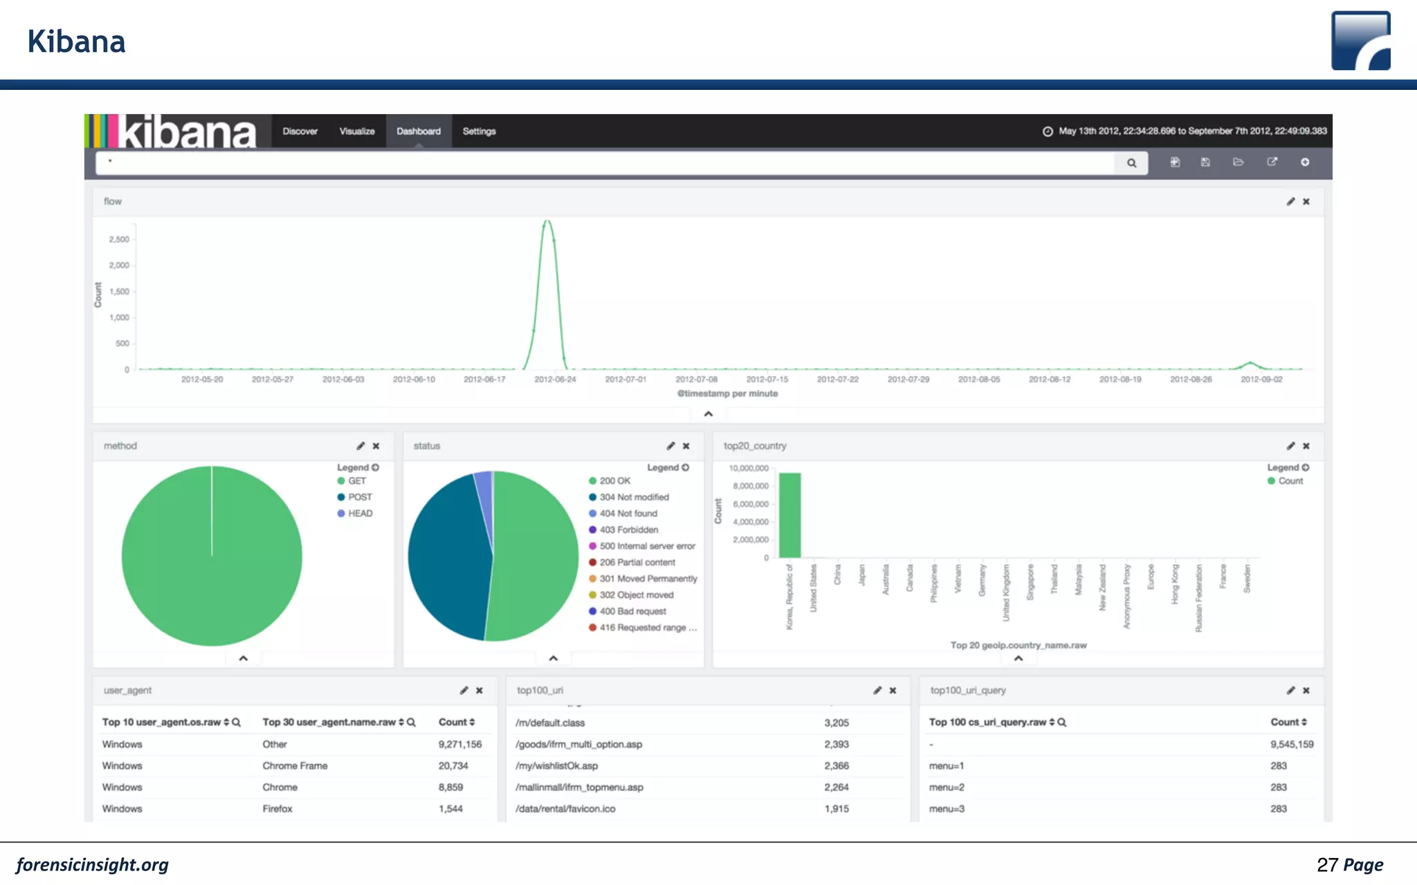Edit the status panel visualization

coord(670,446)
